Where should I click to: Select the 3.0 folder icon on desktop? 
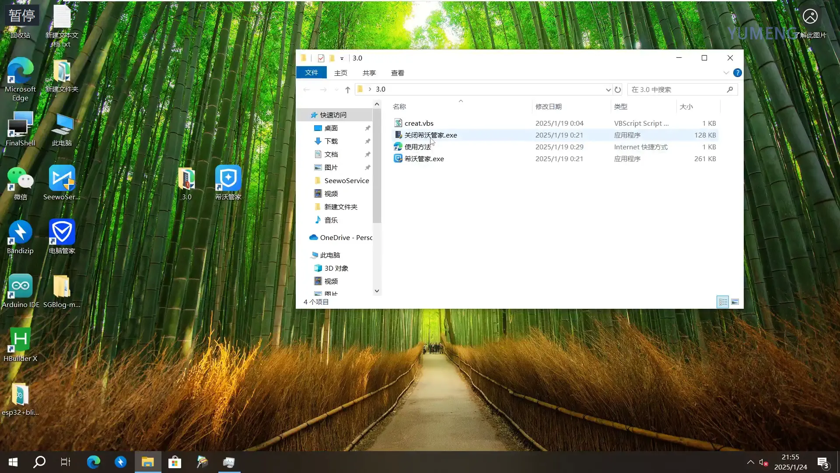[187, 179]
